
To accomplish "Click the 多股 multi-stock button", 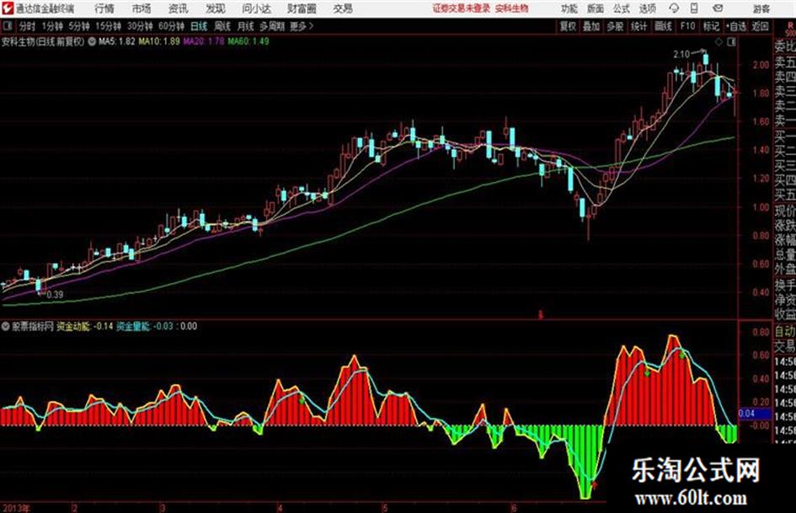I will click(x=615, y=26).
